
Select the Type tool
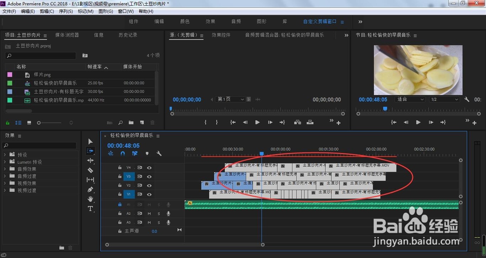90,208
